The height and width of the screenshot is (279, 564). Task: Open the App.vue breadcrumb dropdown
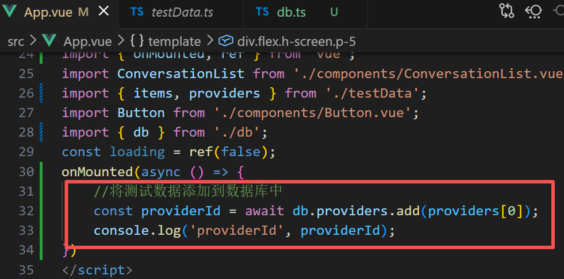88,42
